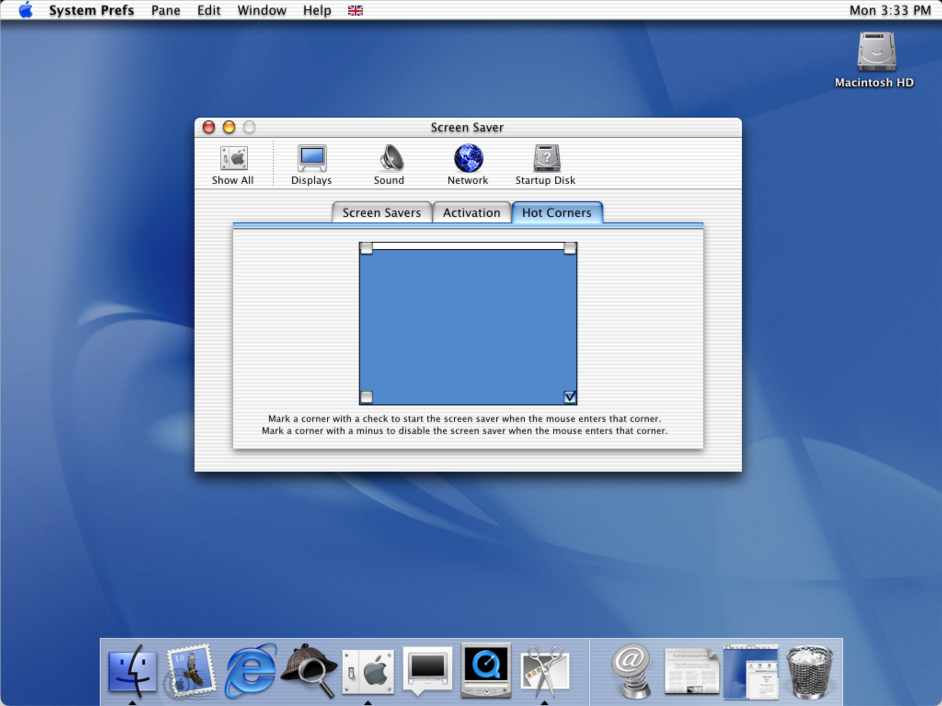
Task: Close the Screen Saver window
Action: click(x=209, y=127)
